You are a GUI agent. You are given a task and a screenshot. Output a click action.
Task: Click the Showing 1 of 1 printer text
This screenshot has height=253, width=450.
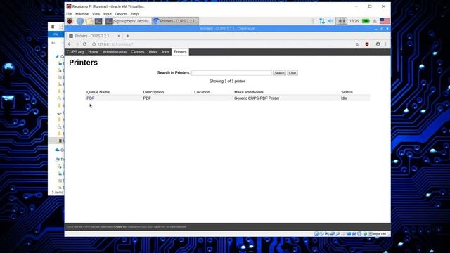[227, 82]
